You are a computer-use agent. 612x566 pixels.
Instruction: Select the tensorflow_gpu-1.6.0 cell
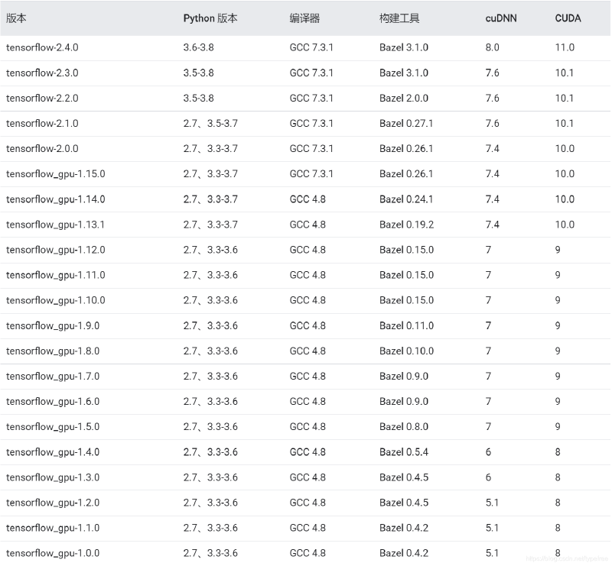(x=53, y=402)
